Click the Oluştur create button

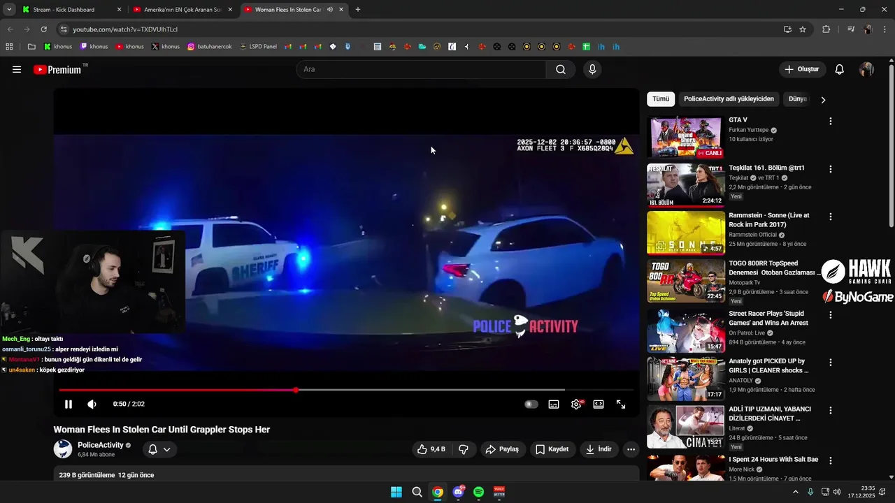(x=803, y=69)
